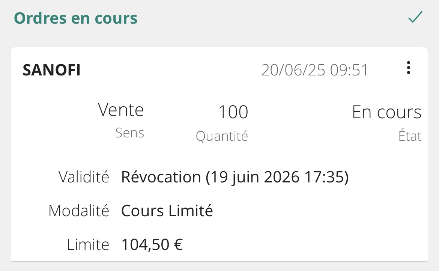Click the Révocation validity date text
439x271 pixels.
pos(235,177)
